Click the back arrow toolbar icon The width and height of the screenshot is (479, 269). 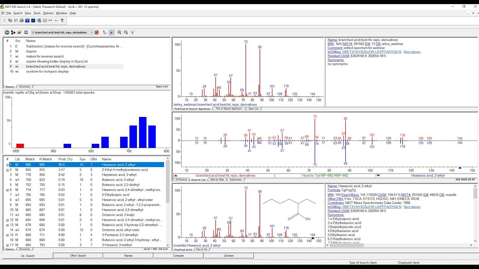57,21
